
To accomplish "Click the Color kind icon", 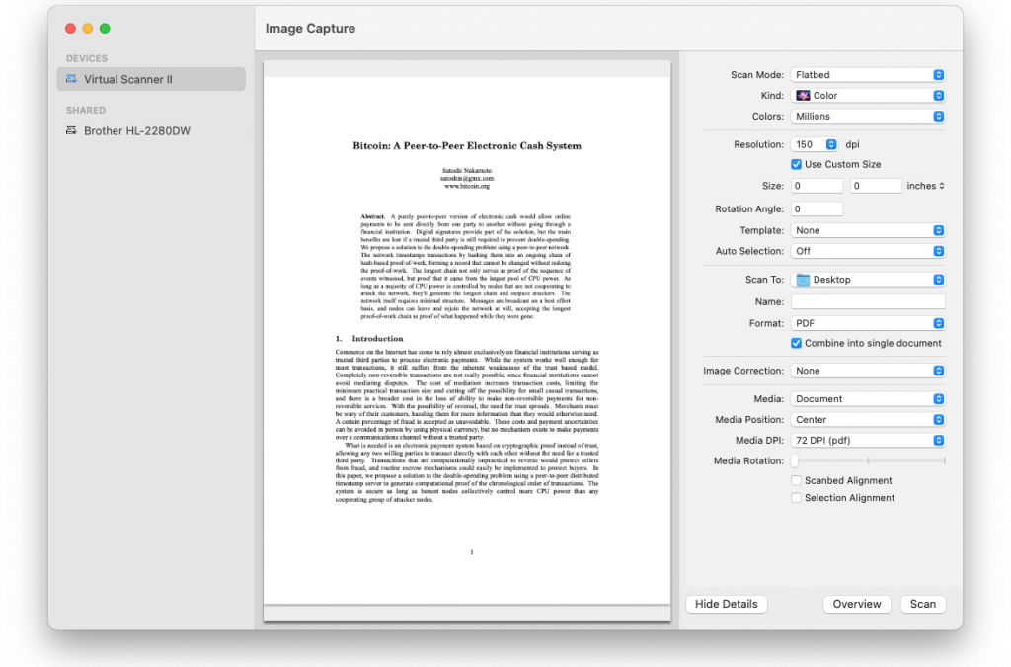I will [x=803, y=96].
